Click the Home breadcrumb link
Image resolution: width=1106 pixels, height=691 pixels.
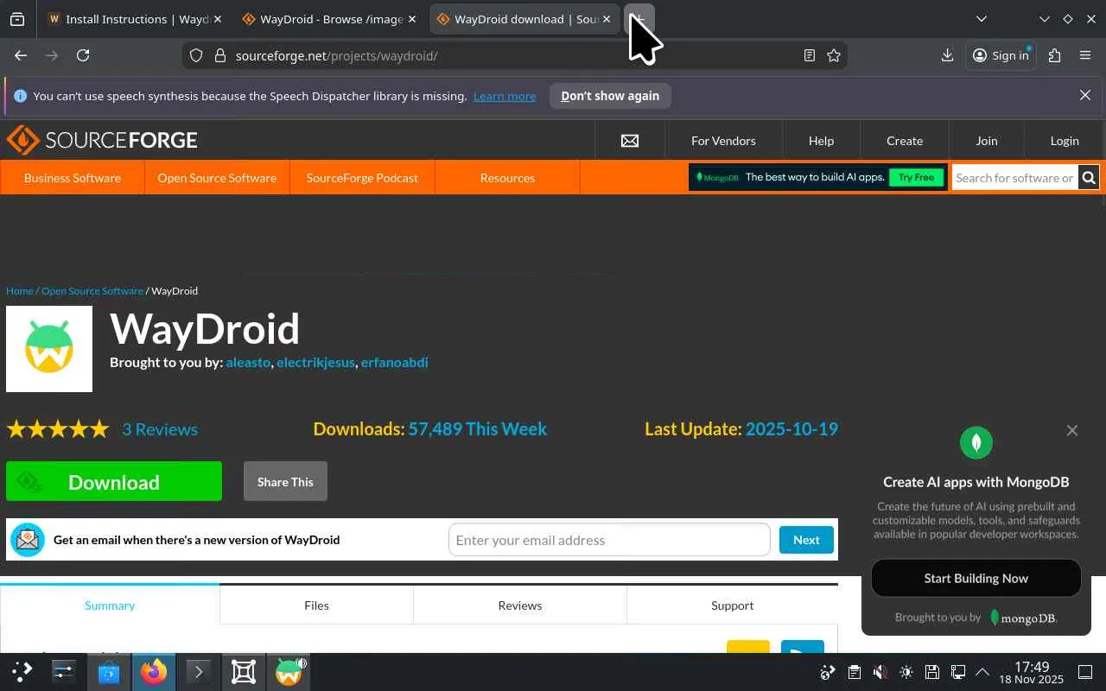(x=20, y=291)
